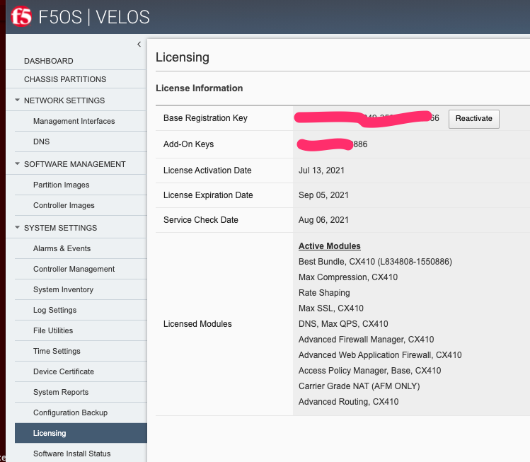
Task: Go to Controller Management
Action: [x=74, y=269]
